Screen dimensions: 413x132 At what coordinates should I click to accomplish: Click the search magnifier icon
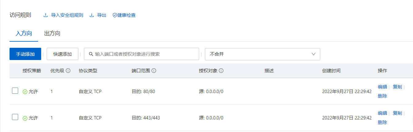(x=91, y=54)
